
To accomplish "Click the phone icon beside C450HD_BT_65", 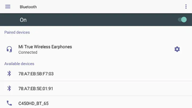I will [9, 103].
